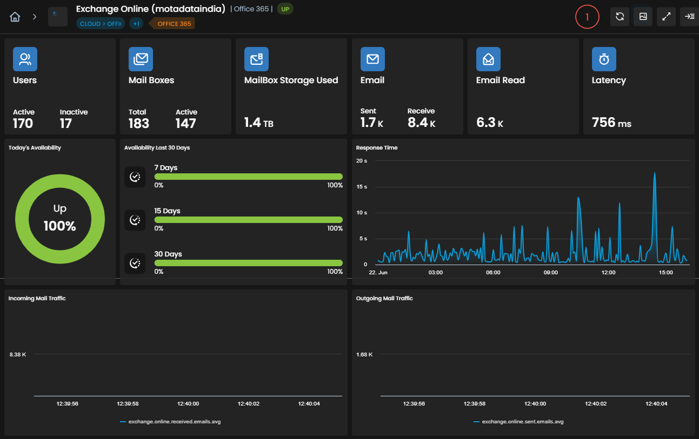Export dashboard using the image icon
Screen dimensions: 699x439
click(643, 17)
